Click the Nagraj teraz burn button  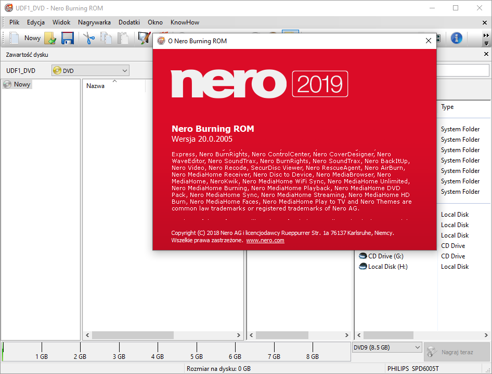coord(457,352)
